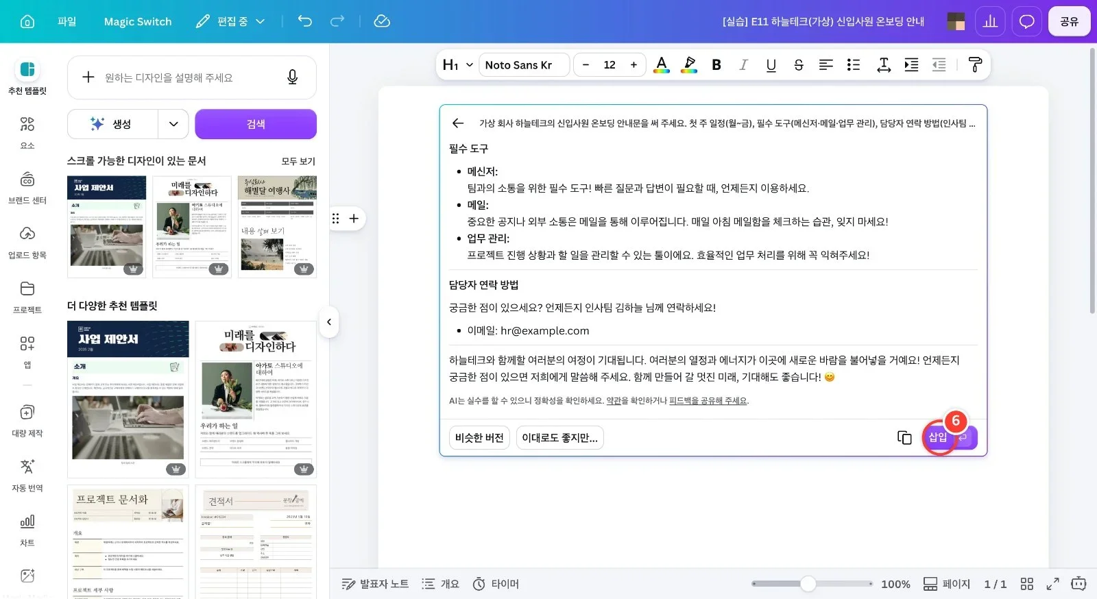This screenshot has width=1097, height=599.
Task: Select the 프로젝트 문서화 template
Action: pos(128,541)
